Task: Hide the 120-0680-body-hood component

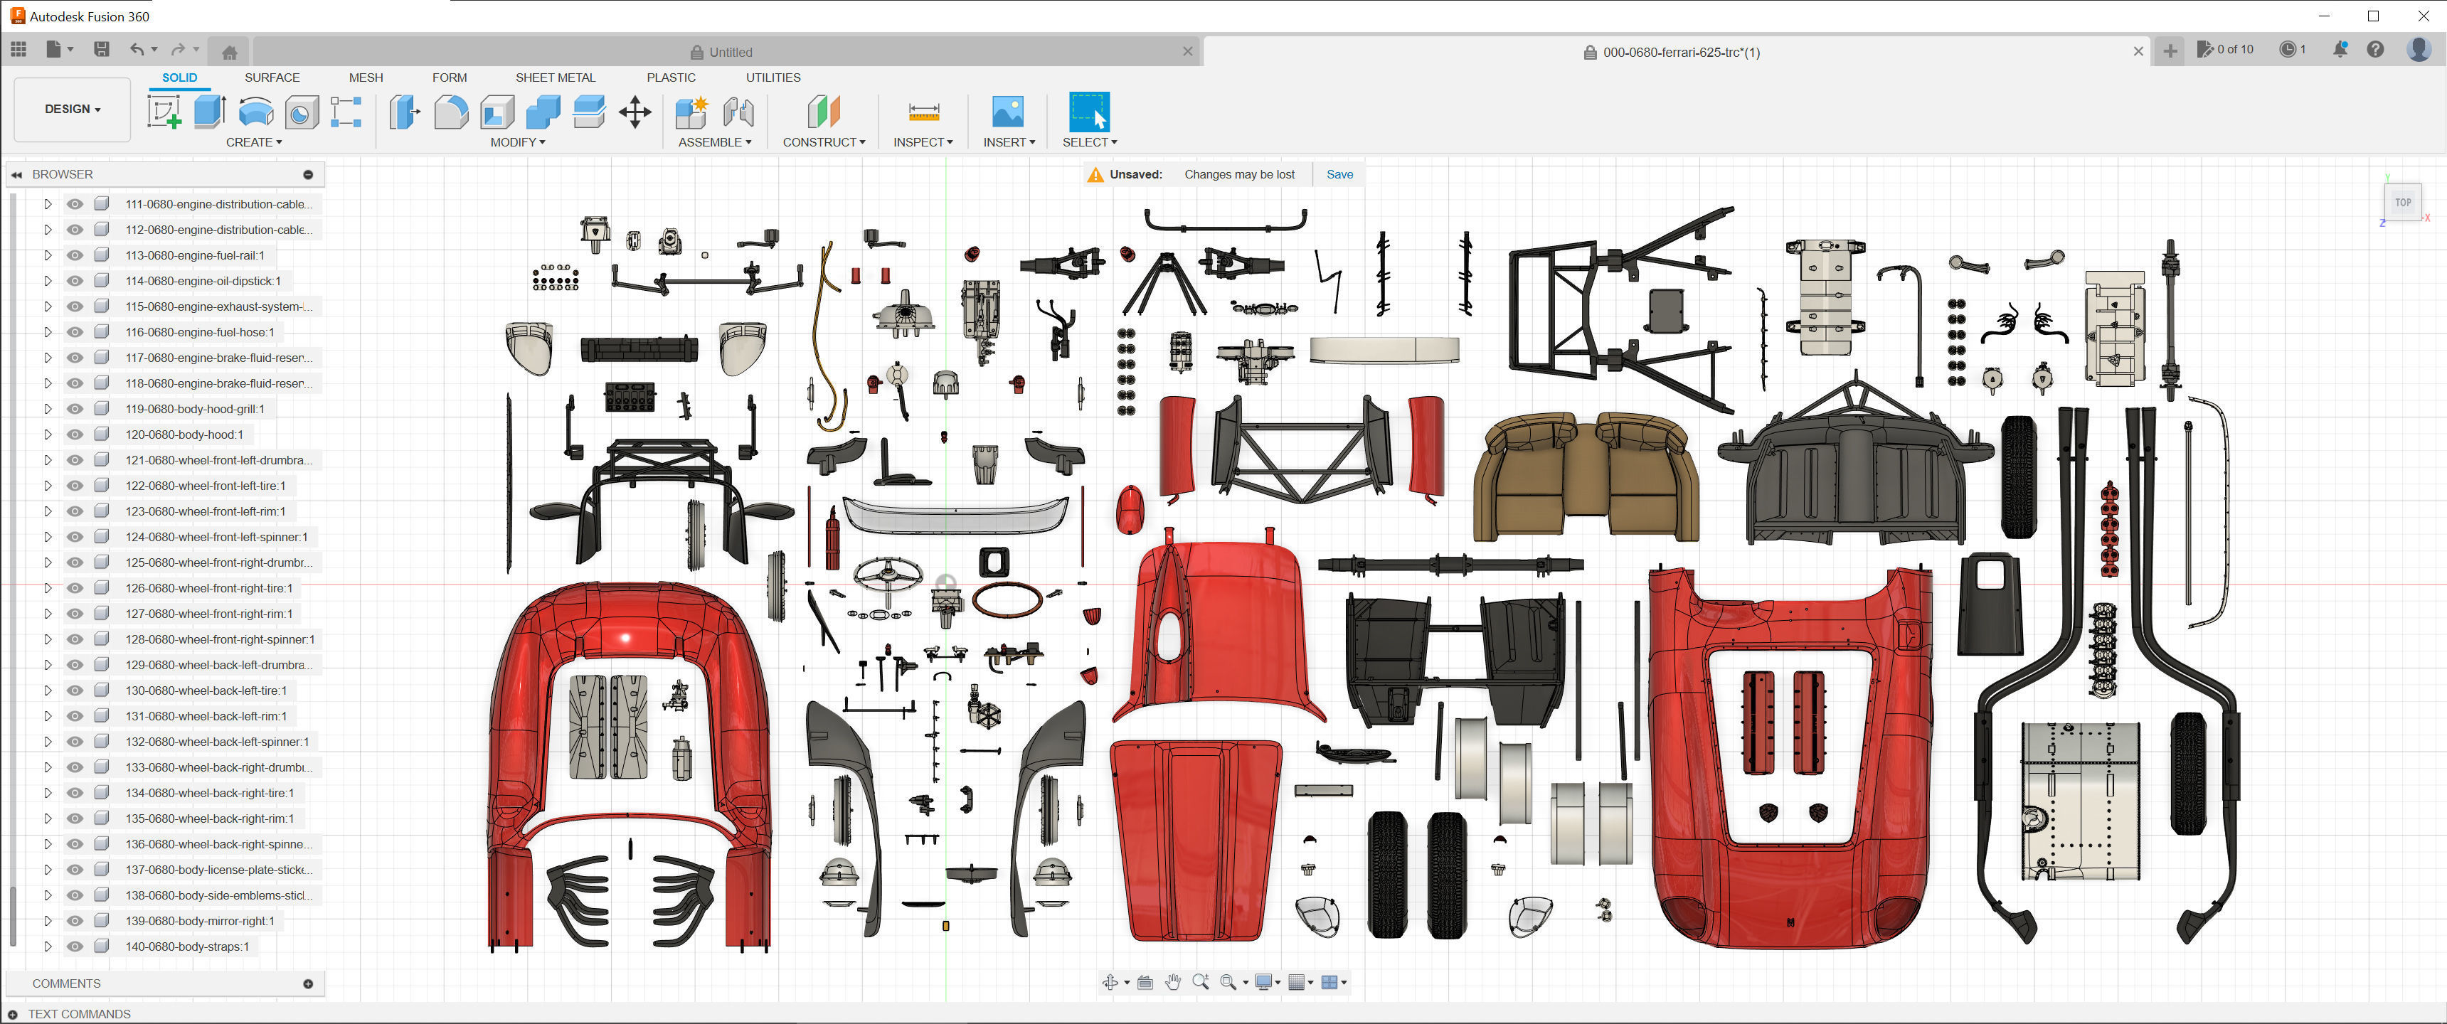Action: [x=75, y=435]
